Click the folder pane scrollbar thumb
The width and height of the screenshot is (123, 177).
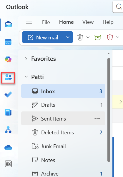coord(109,110)
